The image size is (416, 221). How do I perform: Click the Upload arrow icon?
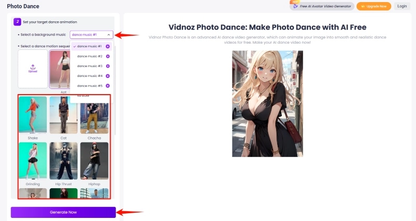coord(33,67)
